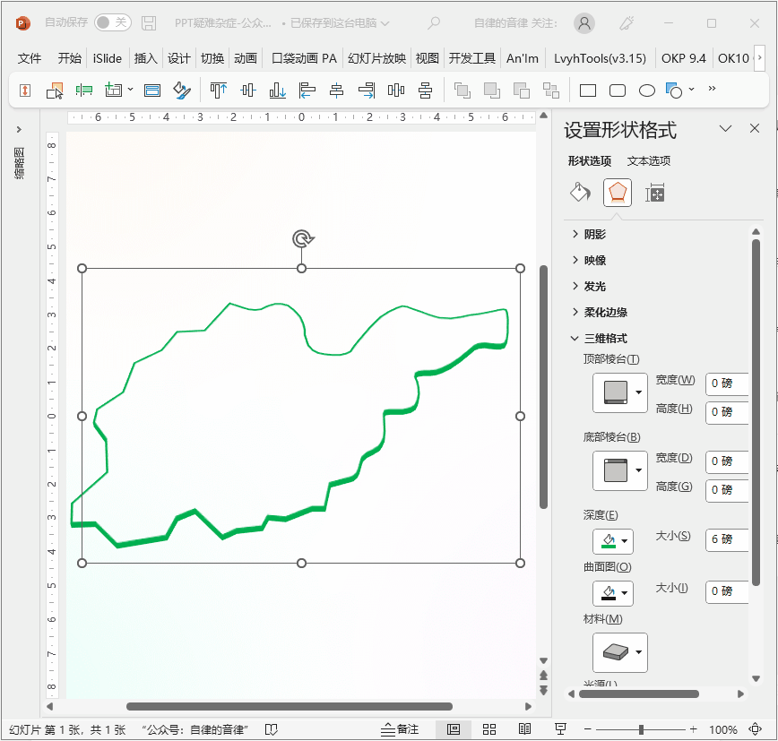Screen dimensions: 778x741
Task: Open the 曲面图 color picker
Action: coord(613,593)
